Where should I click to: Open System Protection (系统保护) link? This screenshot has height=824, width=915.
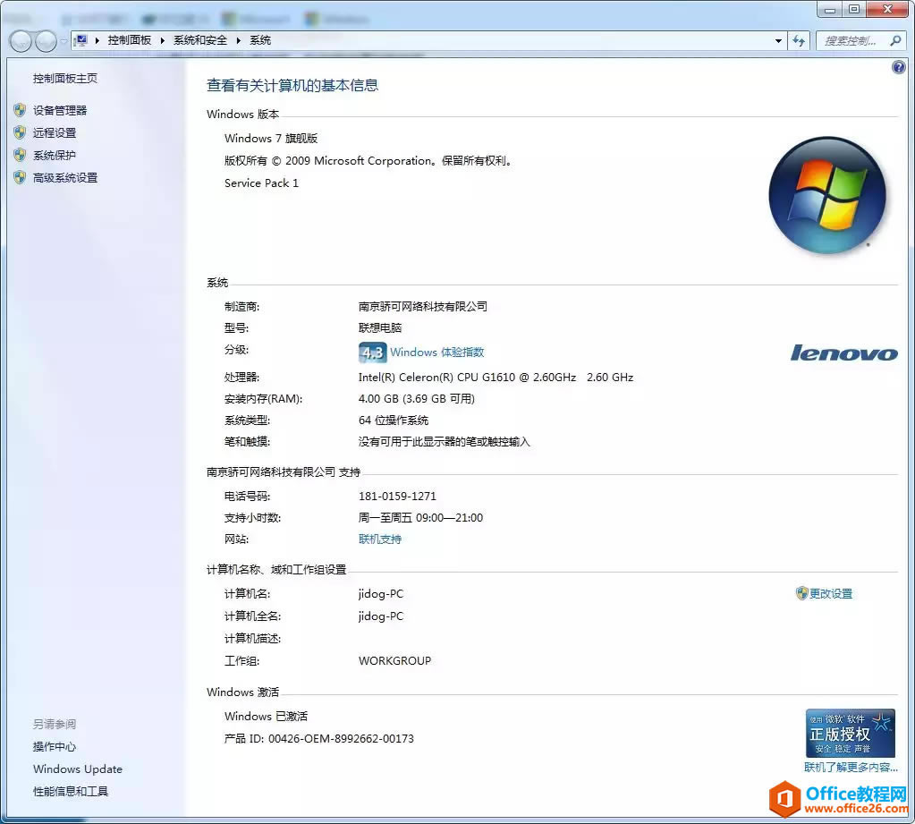(55, 156)
